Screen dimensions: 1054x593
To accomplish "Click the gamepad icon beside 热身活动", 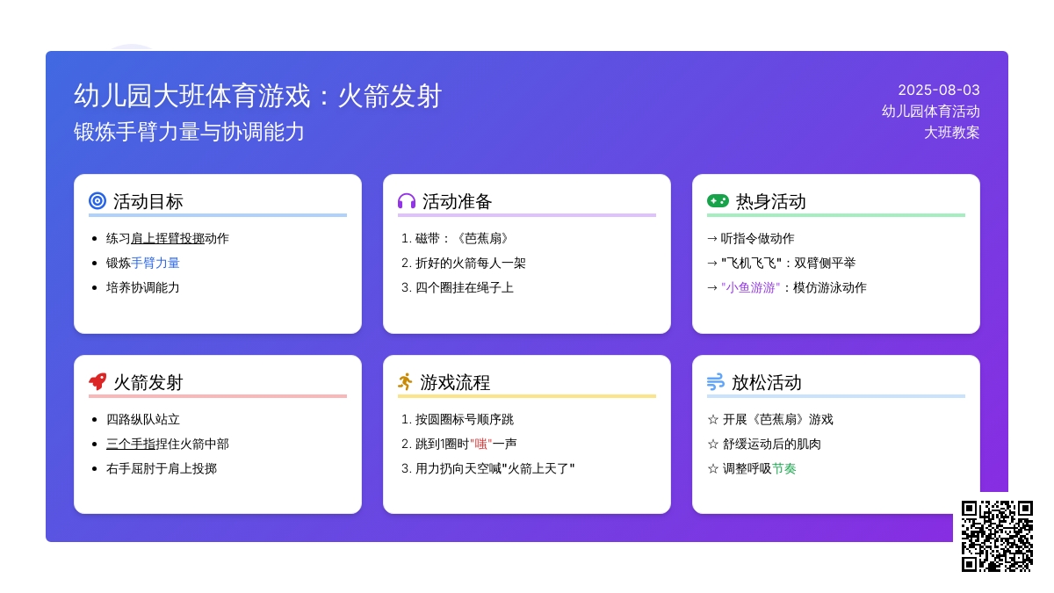I will click(718, 201).
